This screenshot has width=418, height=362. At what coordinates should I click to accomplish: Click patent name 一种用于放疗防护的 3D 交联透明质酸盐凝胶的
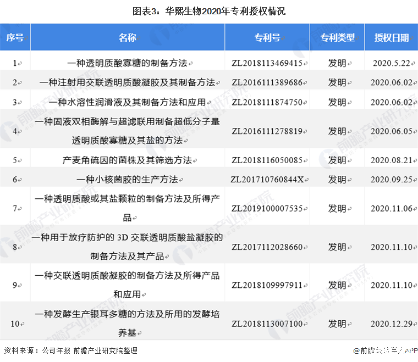[x=128, y=237]
